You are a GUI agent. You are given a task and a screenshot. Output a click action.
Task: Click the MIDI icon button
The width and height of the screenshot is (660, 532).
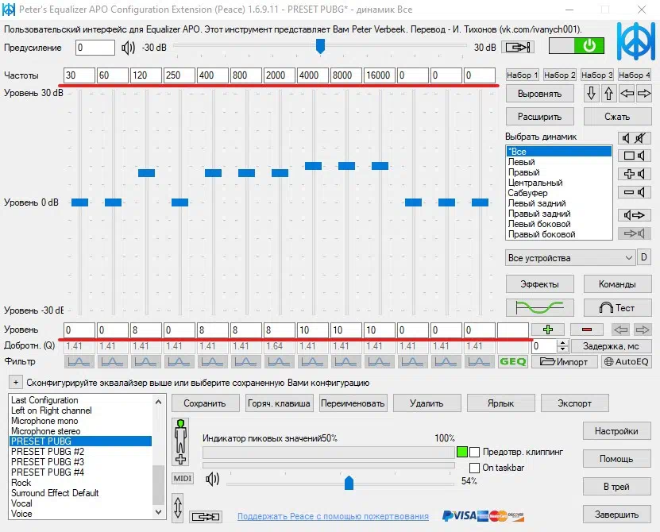183,478
